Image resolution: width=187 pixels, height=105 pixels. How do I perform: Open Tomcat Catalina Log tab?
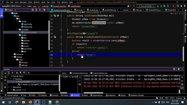(x=99, y=73)
